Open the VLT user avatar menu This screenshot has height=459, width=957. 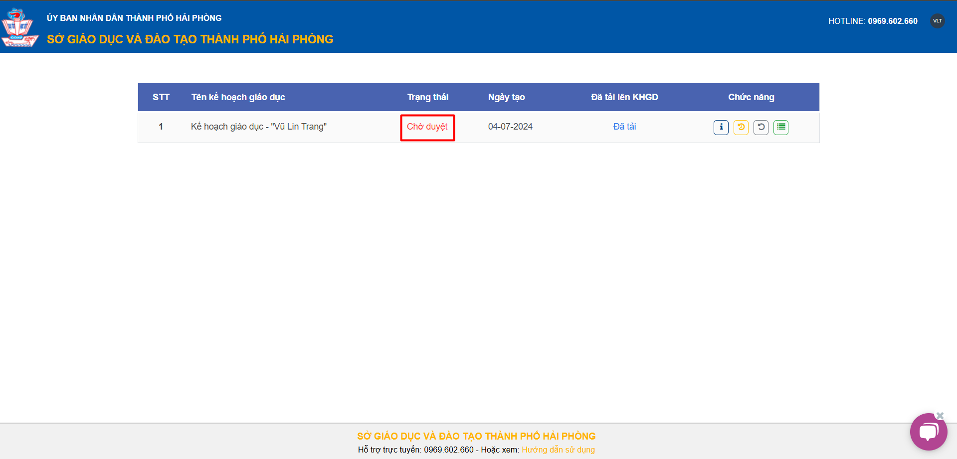pos(937,21)
